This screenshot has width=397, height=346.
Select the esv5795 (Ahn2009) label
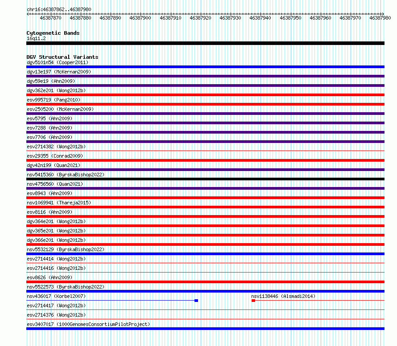[x=50, y=118]
